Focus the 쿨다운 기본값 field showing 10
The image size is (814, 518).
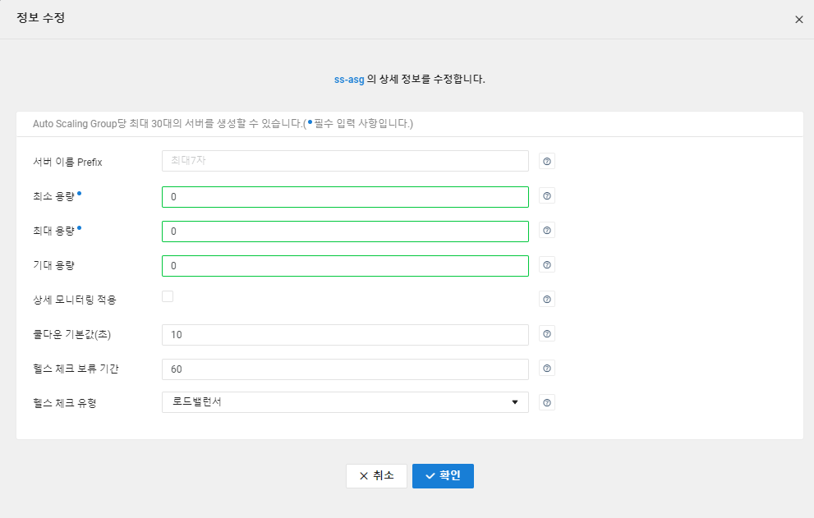[x=345, y=335]
